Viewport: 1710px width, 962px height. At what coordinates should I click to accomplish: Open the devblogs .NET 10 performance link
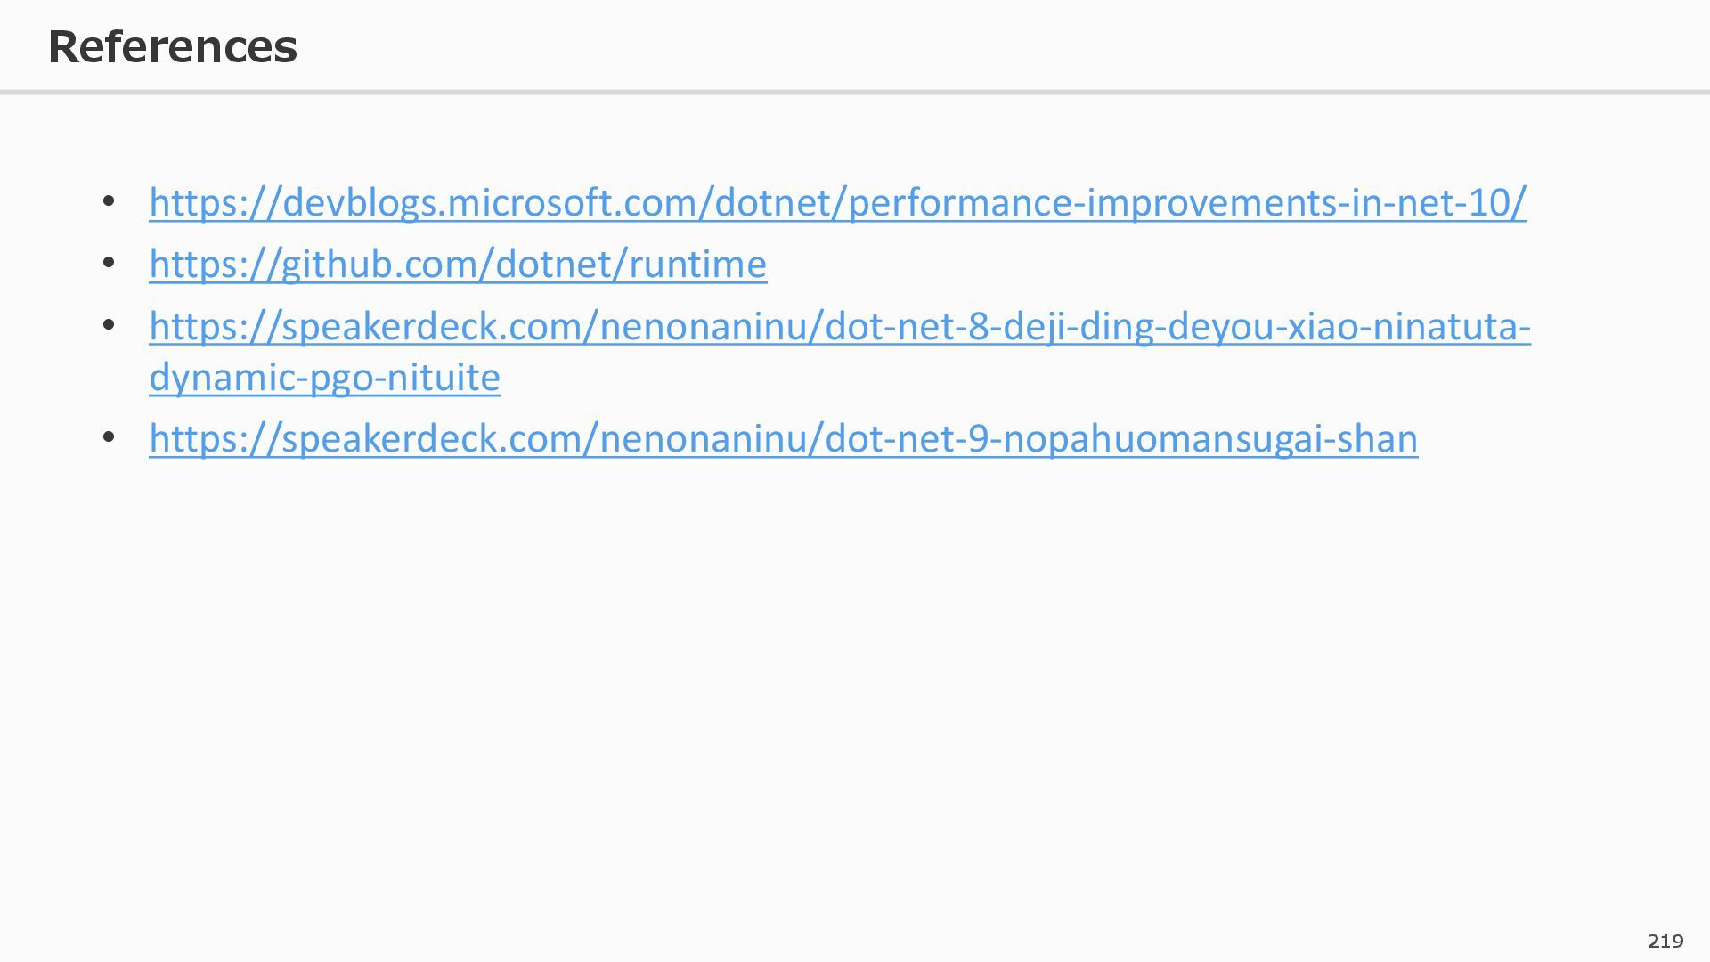(x=837, y=203)
